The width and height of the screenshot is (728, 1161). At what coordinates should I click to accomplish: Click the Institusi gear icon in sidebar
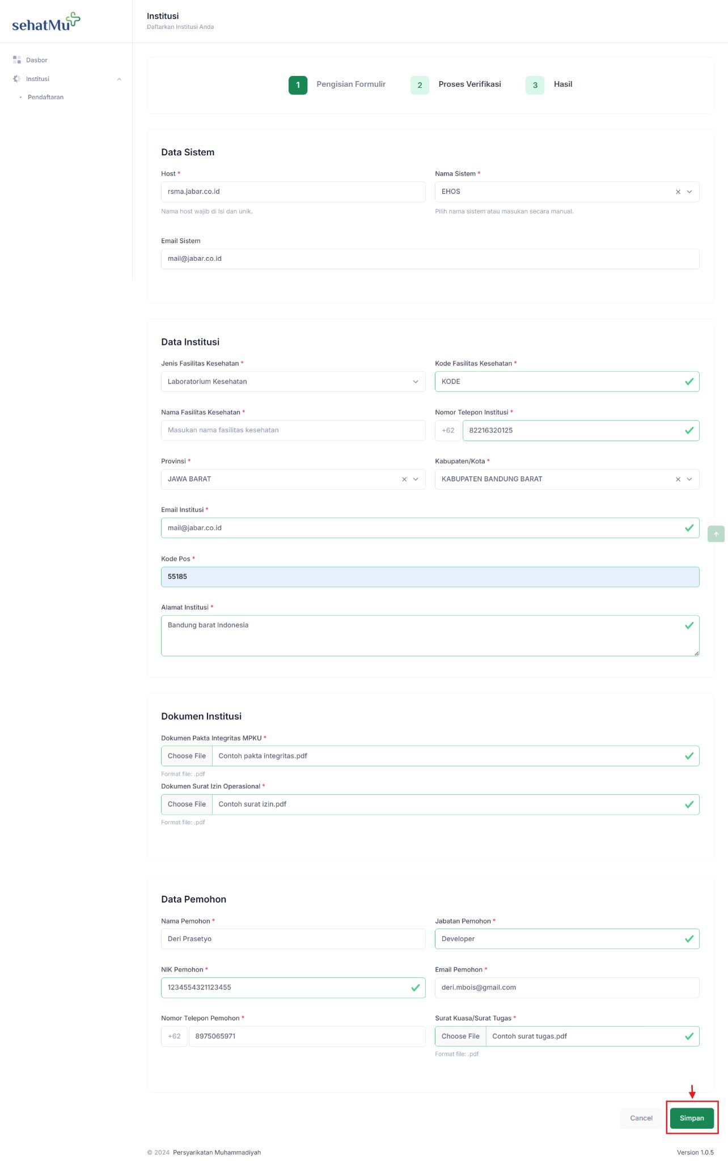click(x=17, y=79)
